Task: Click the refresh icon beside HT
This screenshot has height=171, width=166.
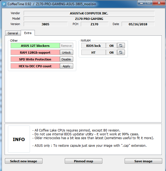Action: (121, 53)
